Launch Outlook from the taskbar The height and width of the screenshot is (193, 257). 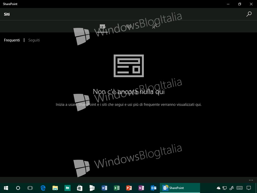click(x=153, y=188)
